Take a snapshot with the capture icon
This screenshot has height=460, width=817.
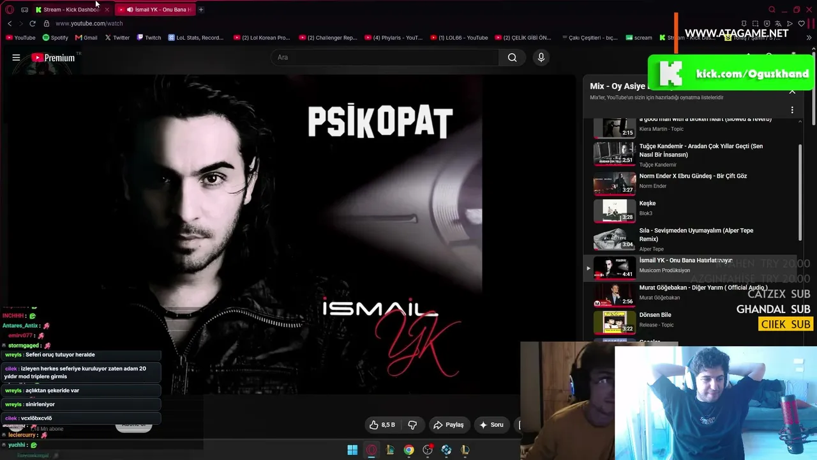754,24
